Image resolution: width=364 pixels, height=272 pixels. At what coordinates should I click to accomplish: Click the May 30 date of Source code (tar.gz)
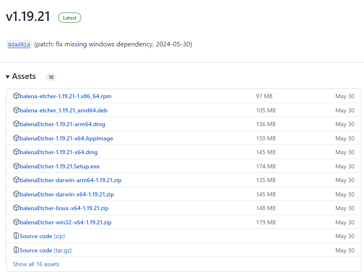click(x=345, y=250)
